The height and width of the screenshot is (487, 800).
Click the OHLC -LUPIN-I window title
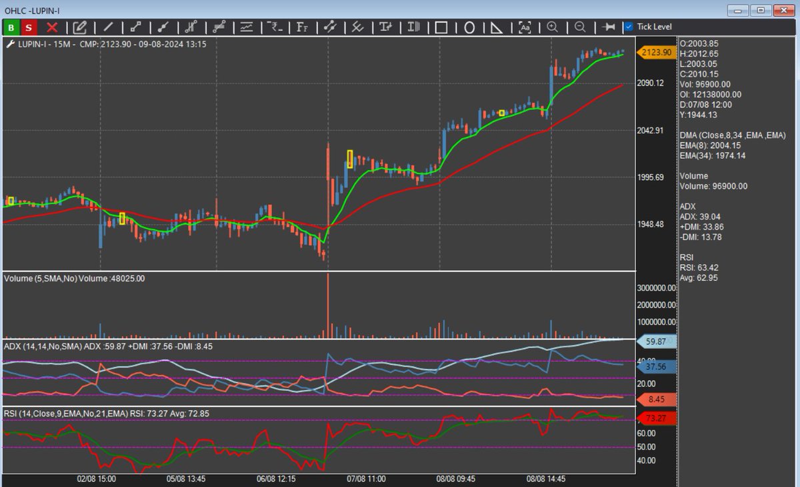pyautogui.click(x=31, y=9)
